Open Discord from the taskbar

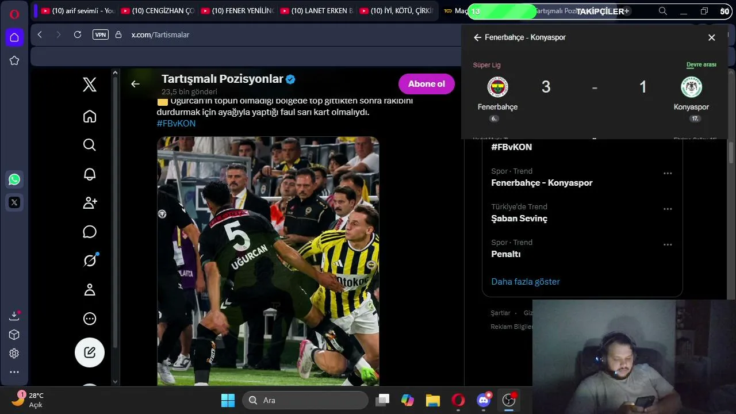pos(484,400)
